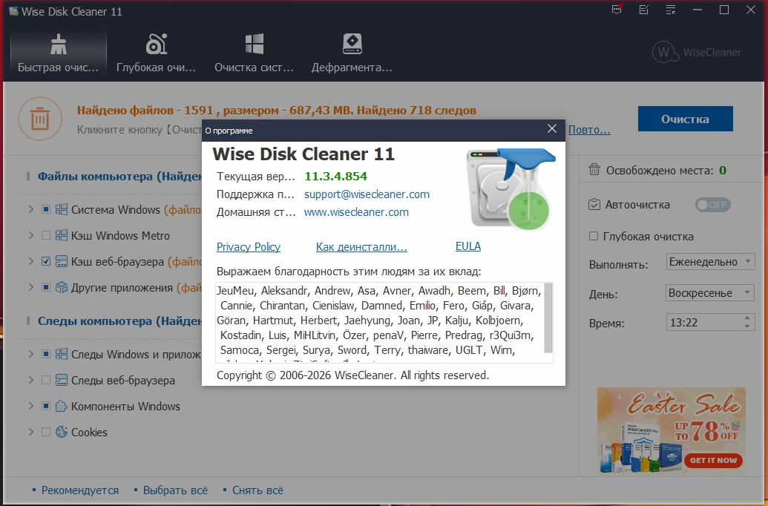
Task: Open www.wisecleaner.com homepage link
Action: point(356,212)
